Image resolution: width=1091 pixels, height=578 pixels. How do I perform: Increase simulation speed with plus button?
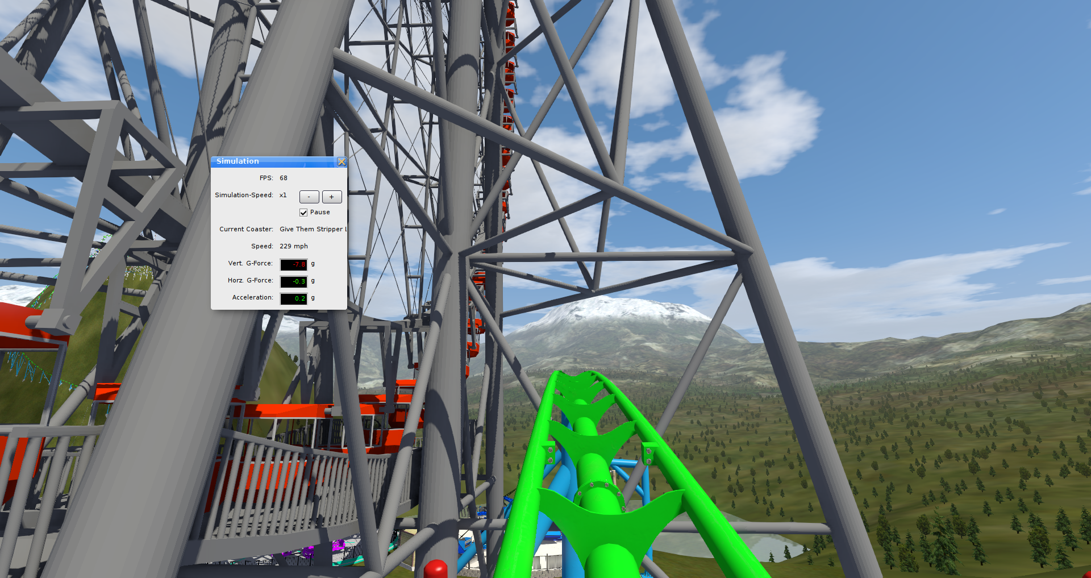pyautogui.click(x=332, y=197)
